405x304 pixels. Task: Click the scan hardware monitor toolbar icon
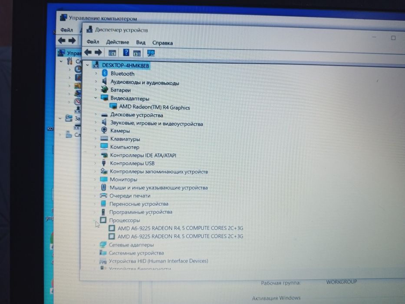[x=151, y=53]
